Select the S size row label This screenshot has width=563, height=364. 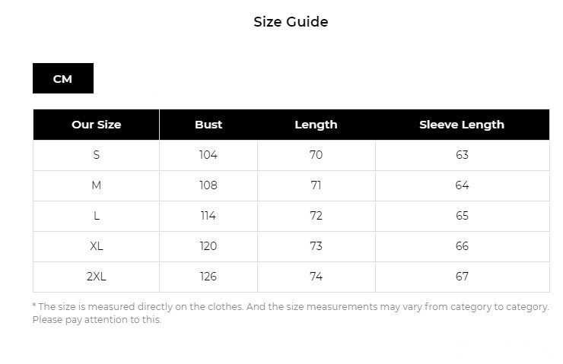coord(97,155)
